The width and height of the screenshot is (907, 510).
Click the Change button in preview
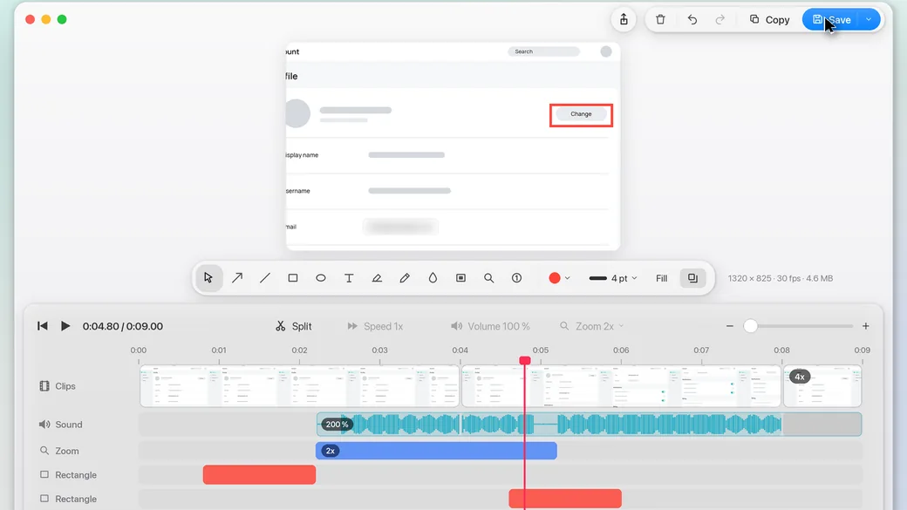point(581,114)
